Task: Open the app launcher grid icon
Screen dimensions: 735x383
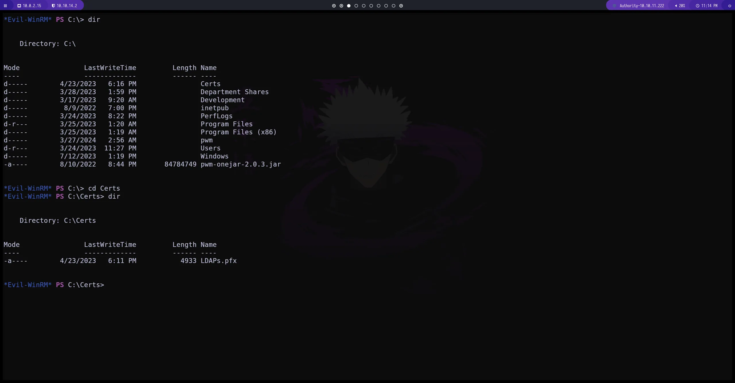Action: [5, 6]
